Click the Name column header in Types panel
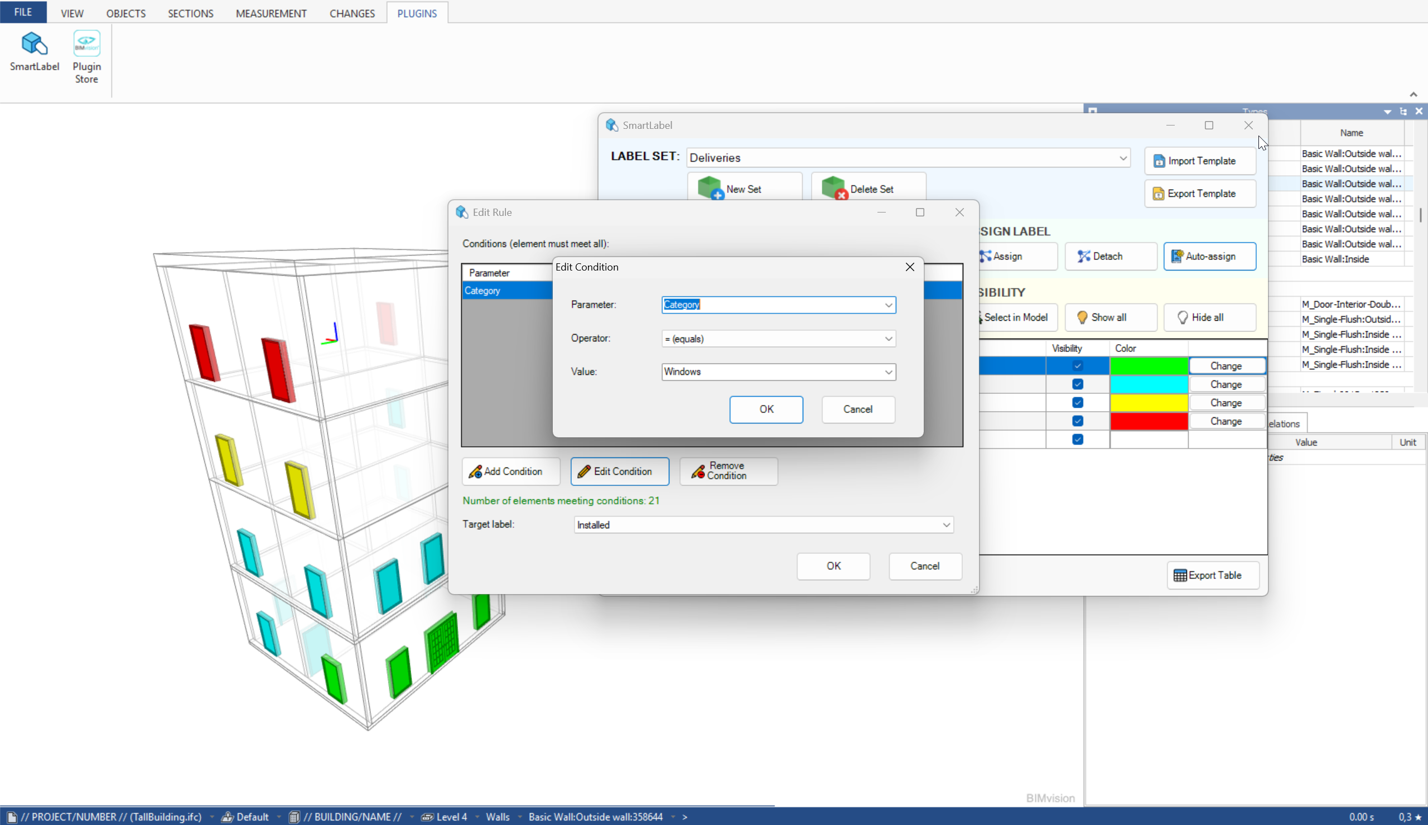This screenshot has width=1428, height=825. click(x=1351, y=133)
